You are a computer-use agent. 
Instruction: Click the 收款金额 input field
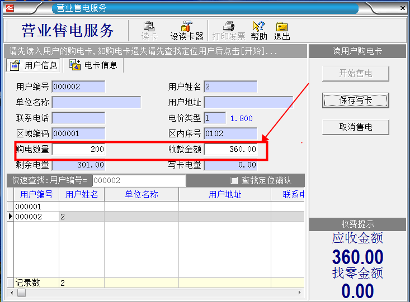(x=230, y=149)
